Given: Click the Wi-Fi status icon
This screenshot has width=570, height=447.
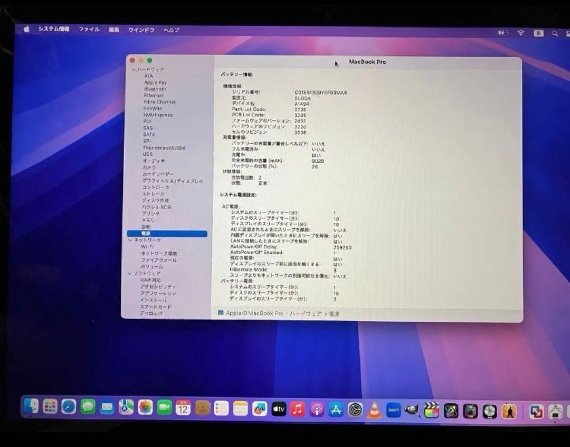Looking at the screenshot, I should point(520,33).
